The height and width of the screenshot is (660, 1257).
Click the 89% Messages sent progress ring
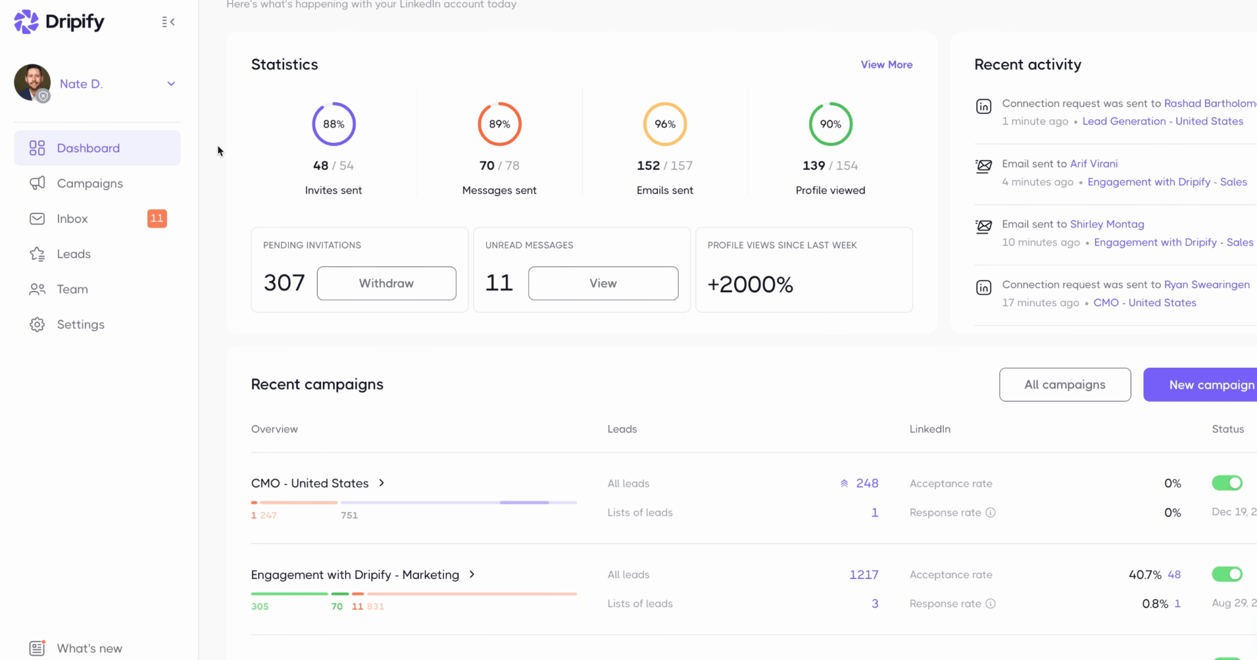(500, 124)
